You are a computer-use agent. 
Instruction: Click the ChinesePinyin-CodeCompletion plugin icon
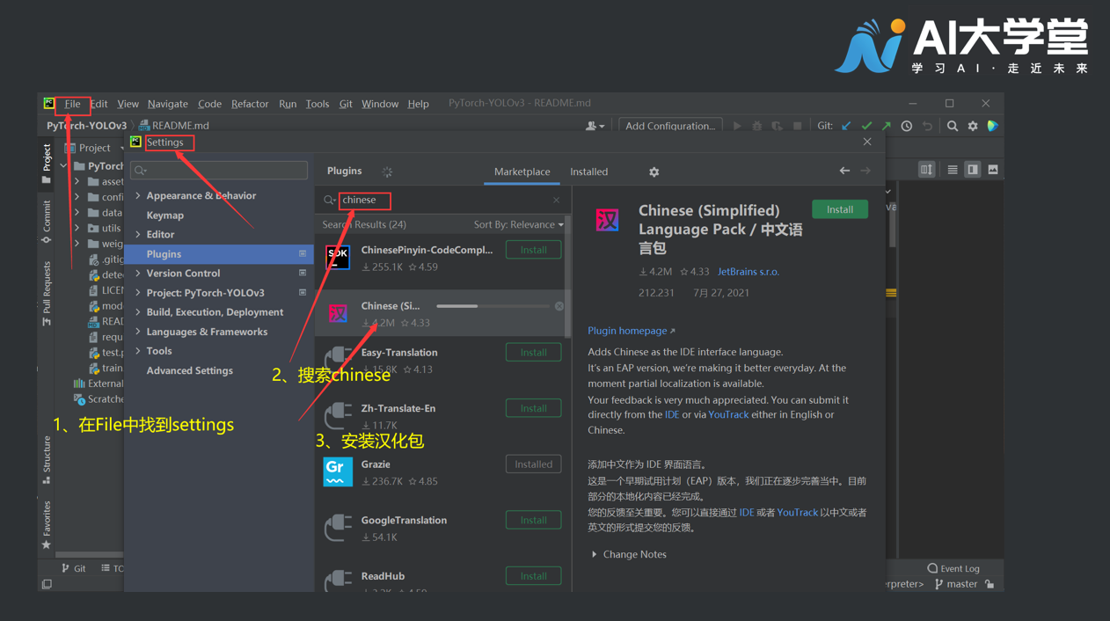338,258
